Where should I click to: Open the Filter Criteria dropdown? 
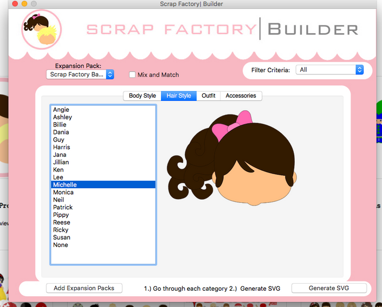tap(329, 70)
